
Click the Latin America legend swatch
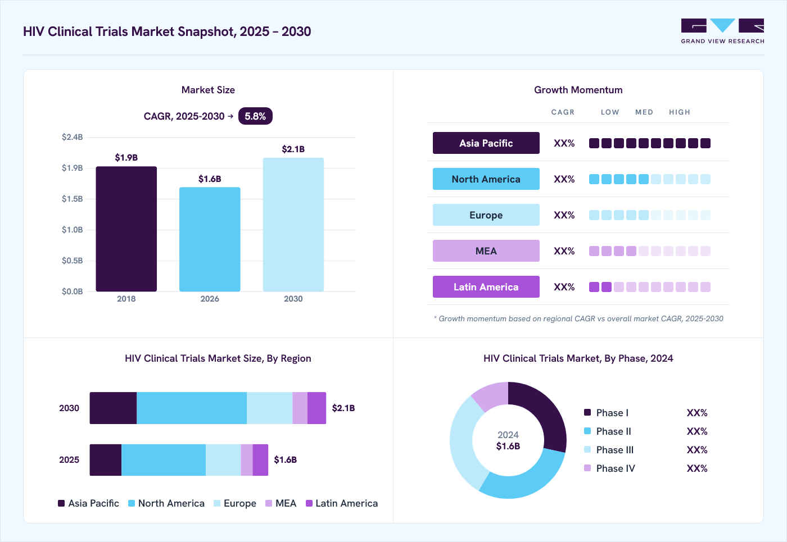coord(309,503)
